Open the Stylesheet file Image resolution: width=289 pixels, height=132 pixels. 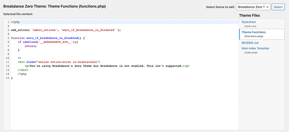coord(249,22)
